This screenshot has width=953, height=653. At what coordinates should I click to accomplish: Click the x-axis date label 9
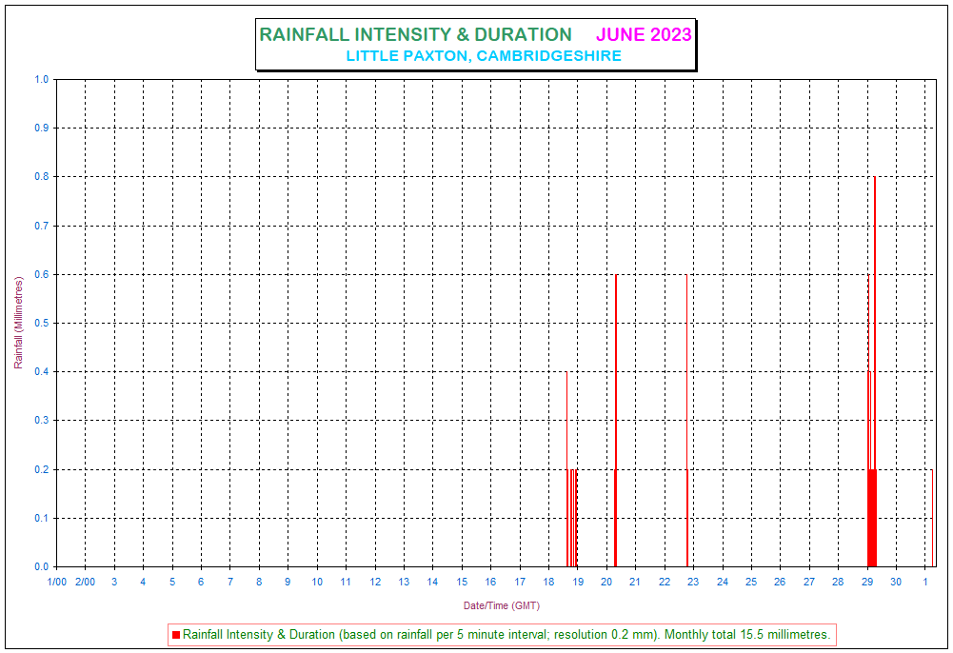pos(288,582)
